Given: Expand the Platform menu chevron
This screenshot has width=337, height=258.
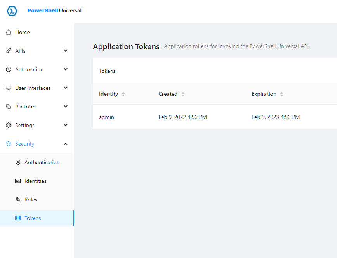Looking at the screenshot, I should [66, 107].
